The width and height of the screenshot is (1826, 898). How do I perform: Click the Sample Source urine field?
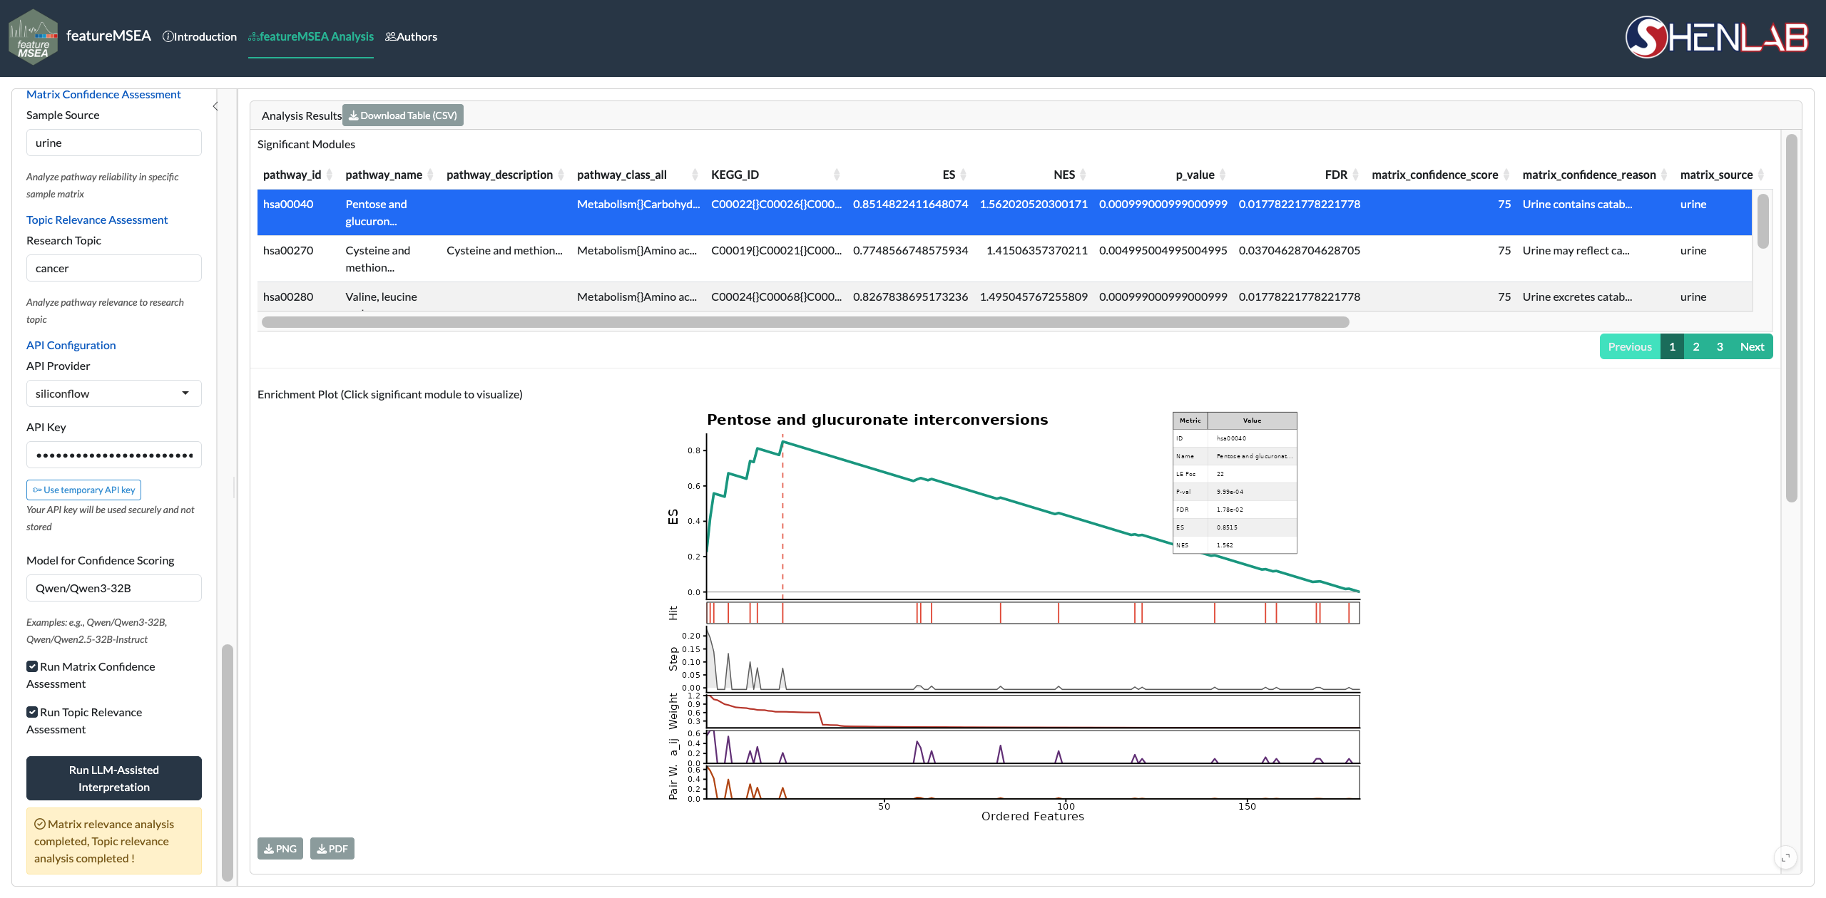point(114,143)
